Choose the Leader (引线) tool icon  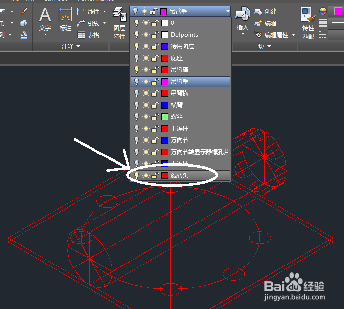(x=81, y=23)
